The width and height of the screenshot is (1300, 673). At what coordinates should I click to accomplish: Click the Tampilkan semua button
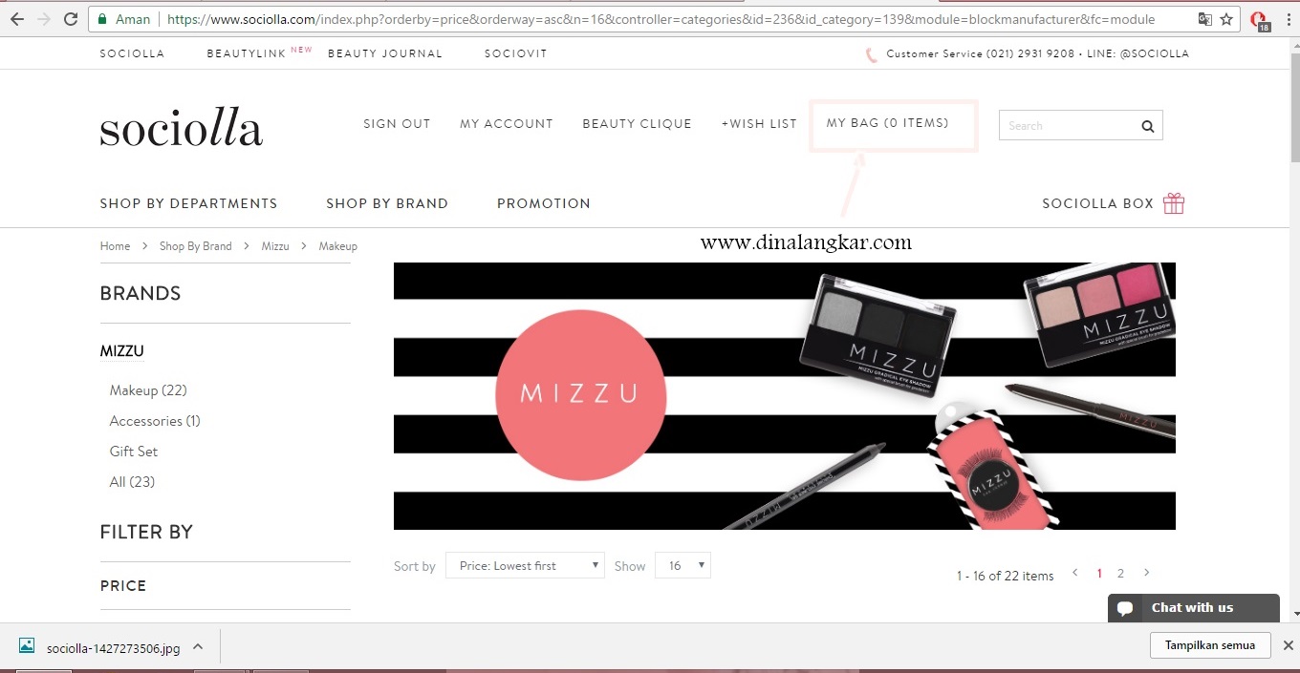coord(1209,645)
